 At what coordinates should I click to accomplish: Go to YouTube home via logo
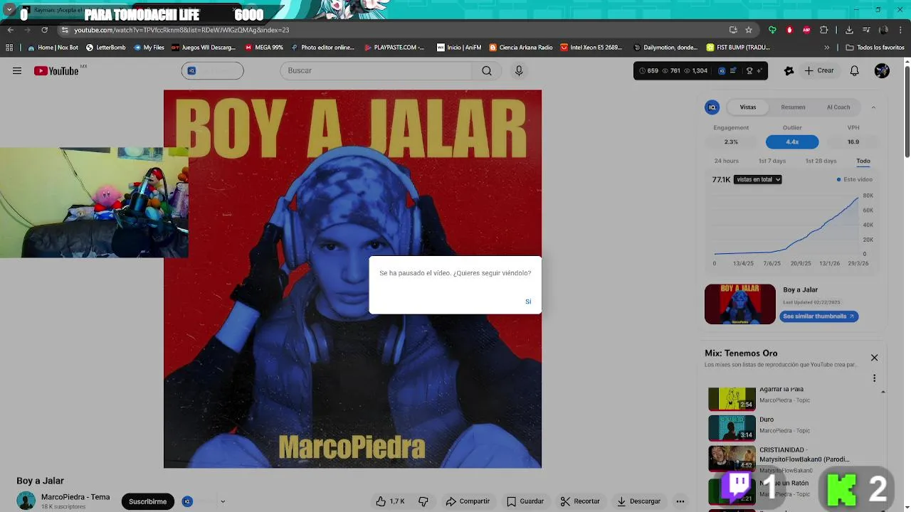(57, 70)
